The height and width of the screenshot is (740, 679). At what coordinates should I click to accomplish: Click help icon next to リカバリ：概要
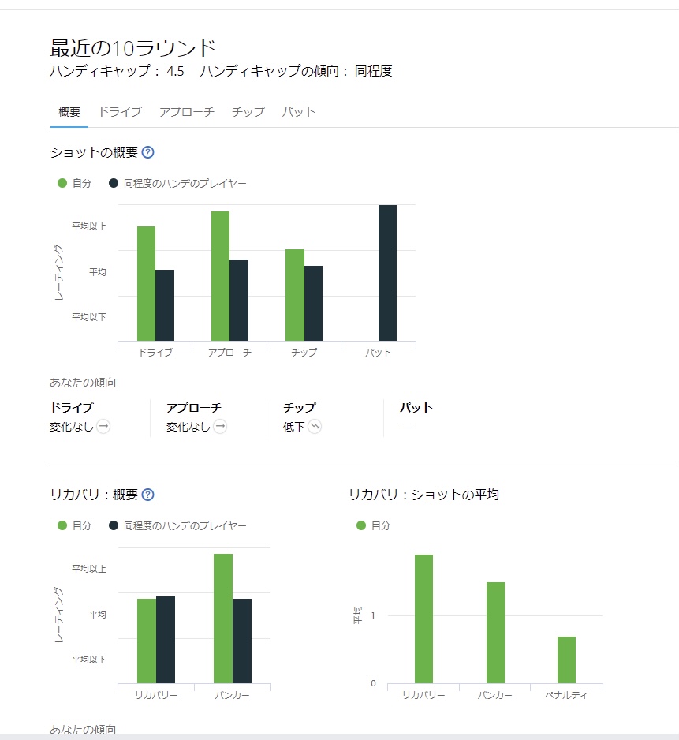pos(147,495)
